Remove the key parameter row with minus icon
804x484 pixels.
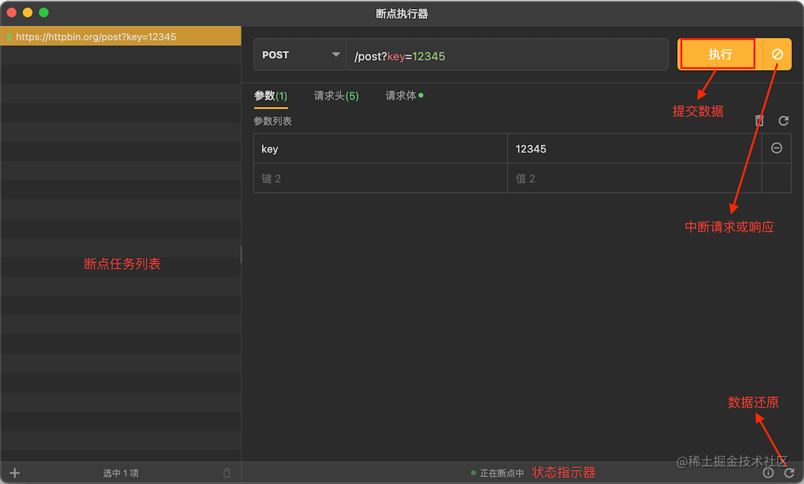tap(777, 148)
